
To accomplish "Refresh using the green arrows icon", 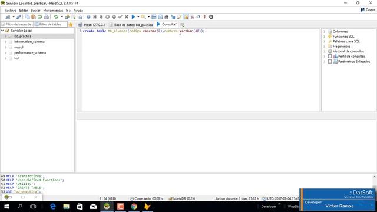I will pyautogui.click(x=56, y=17).
